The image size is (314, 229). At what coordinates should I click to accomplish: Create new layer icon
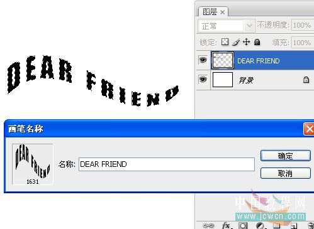click(294, 226)
